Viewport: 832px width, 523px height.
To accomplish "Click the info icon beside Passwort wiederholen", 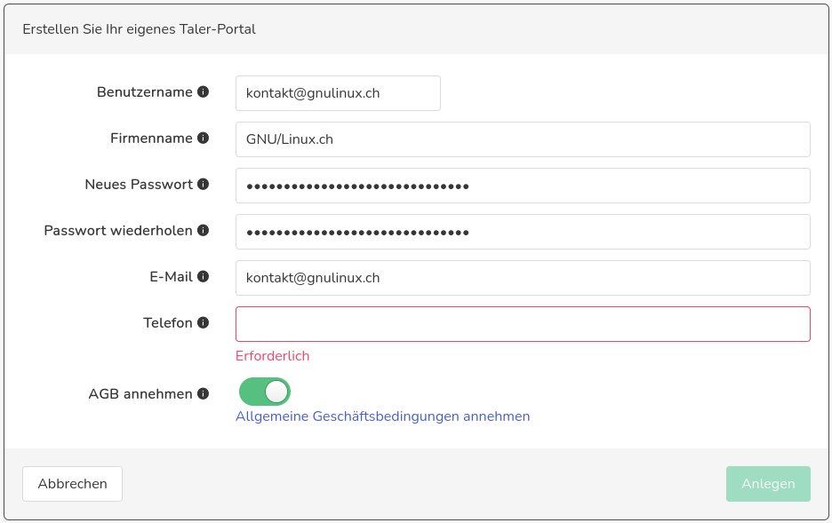I will pyautogui.click(x=203, y=231).
